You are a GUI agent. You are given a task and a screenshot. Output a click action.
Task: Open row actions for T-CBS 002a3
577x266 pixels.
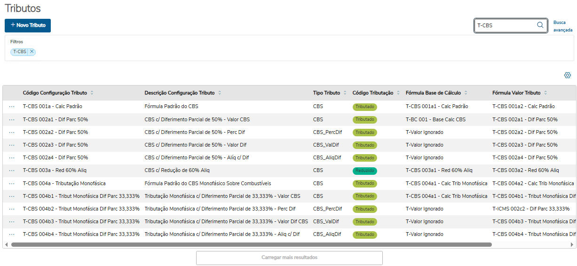click(12, 145)
